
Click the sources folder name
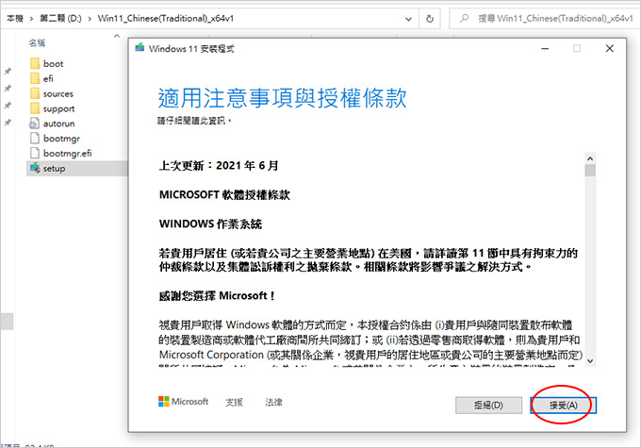58,93
